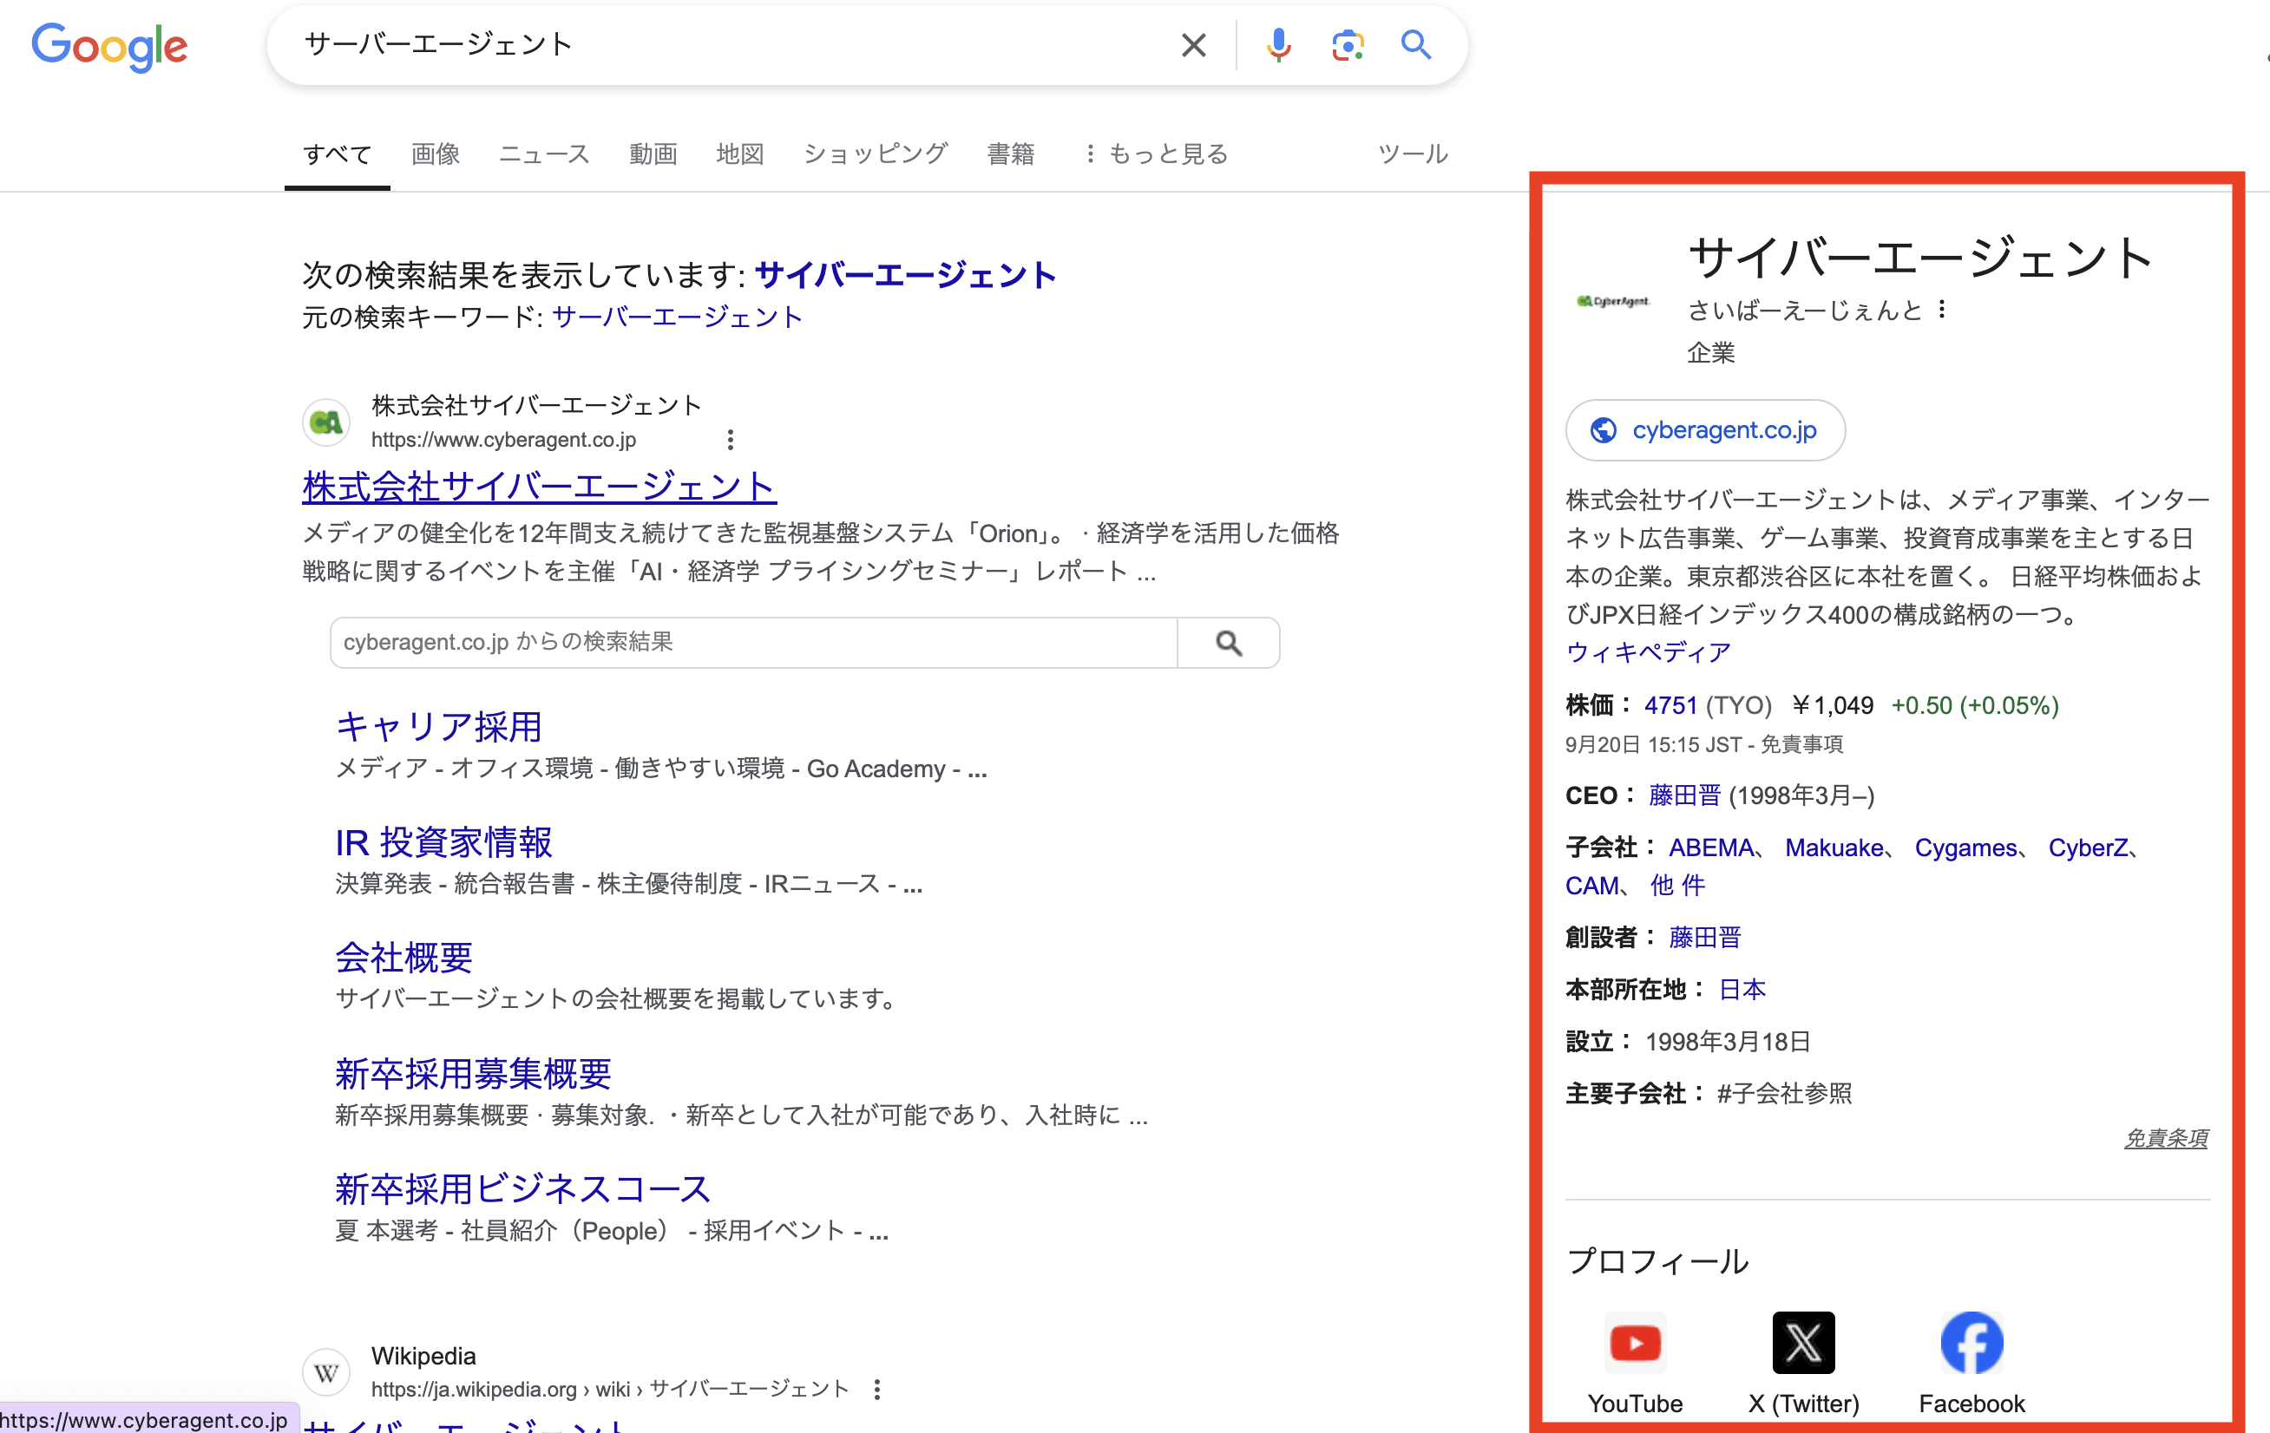Viewport: 2270px width, 1433px height.
Task: Open 会社概要 sitelink
Action: coord(404,959)
